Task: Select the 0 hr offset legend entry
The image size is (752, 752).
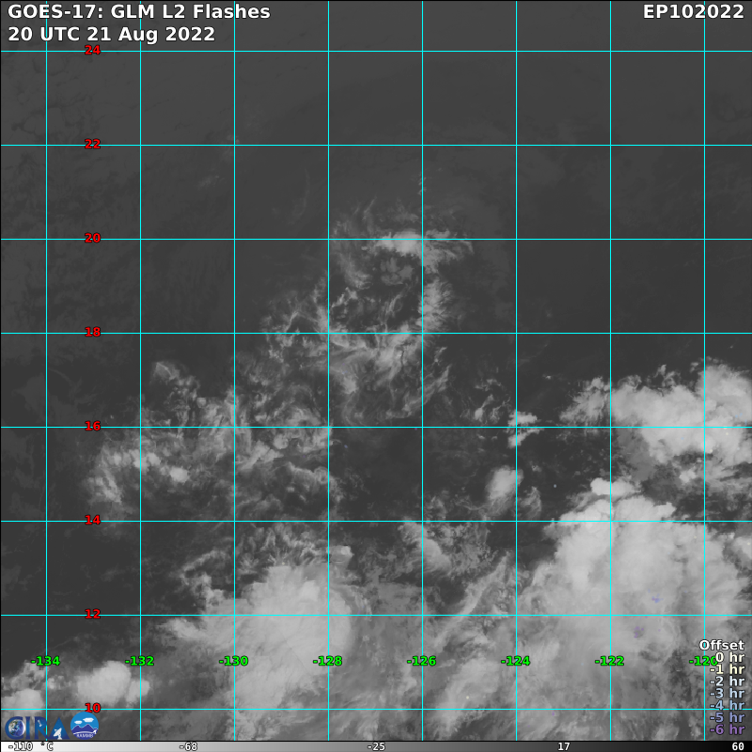Action: [728, 658]
